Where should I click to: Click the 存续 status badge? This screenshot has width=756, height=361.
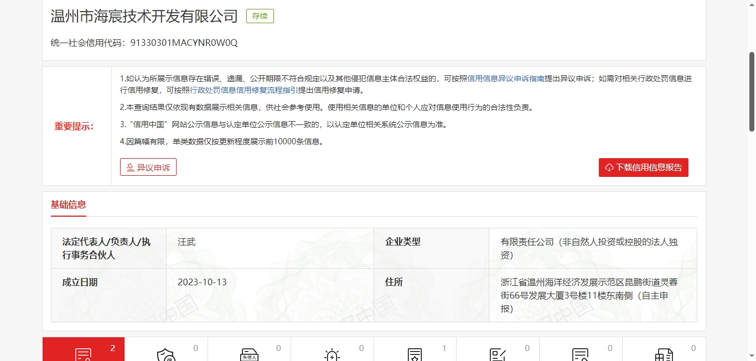[x=260, y=16]
